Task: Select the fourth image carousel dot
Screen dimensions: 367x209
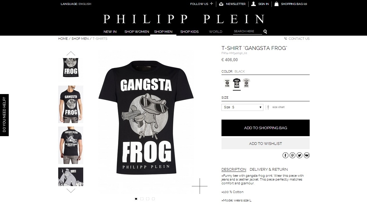Action: [x=153, y=199]
